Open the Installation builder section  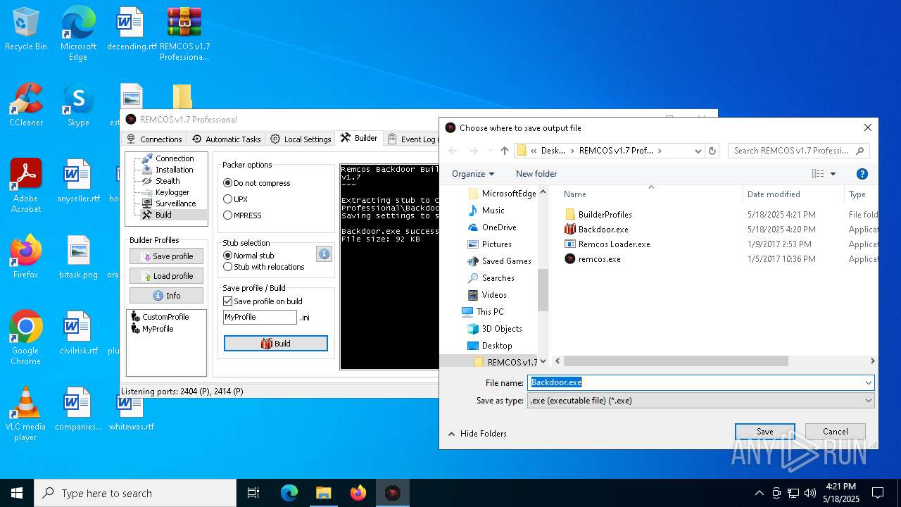174,170
